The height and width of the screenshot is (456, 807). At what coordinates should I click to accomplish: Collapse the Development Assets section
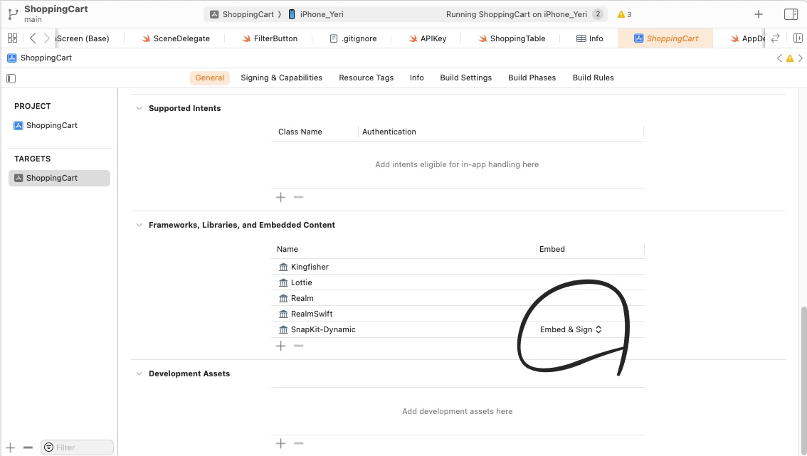pos(139,373)
